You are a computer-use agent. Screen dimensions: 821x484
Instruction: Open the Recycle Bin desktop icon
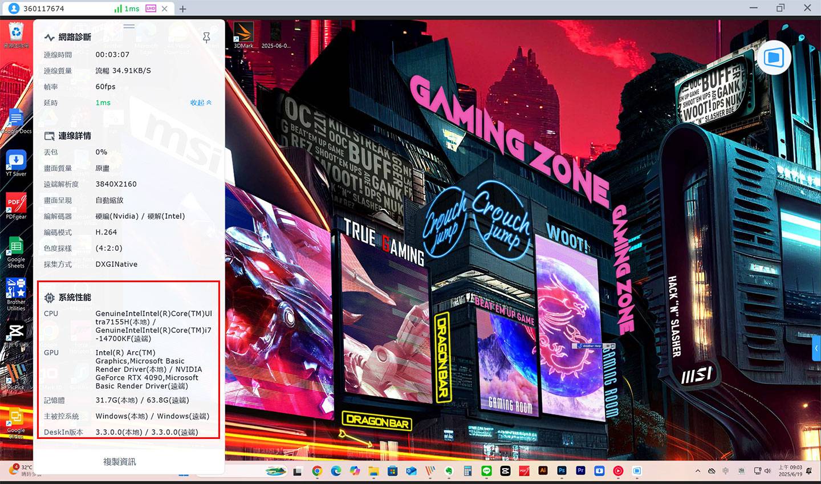16,35
